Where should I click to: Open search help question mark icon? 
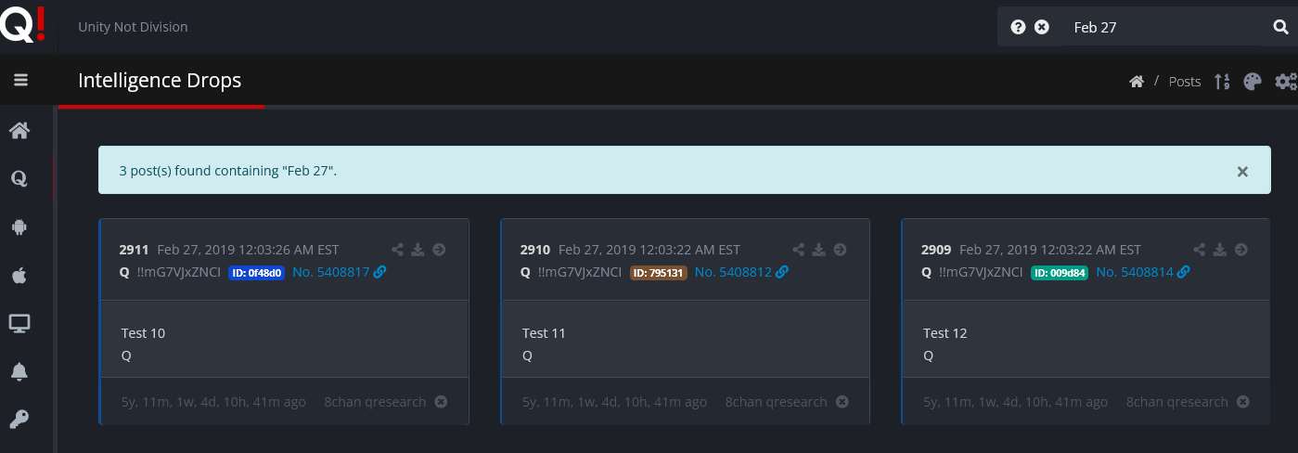coord(1018,28)
